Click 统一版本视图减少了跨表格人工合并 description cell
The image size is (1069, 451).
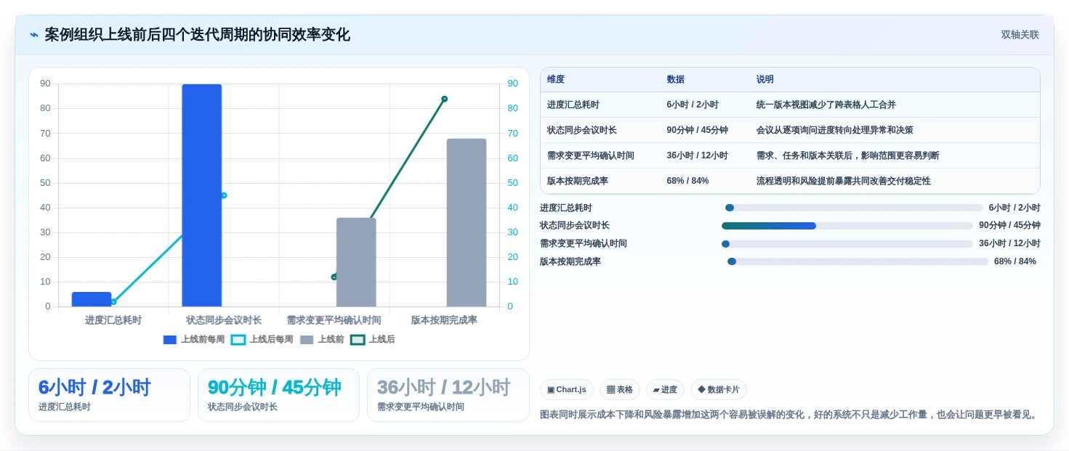827,105
